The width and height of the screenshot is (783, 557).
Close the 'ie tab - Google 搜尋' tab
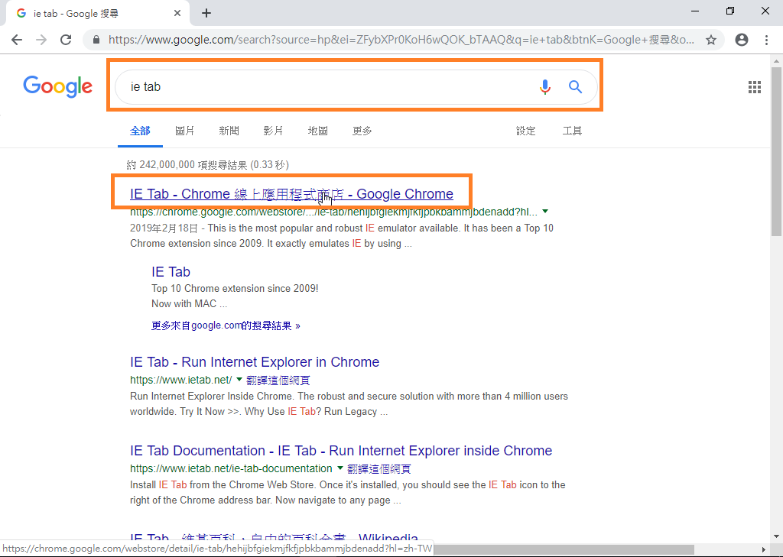pos(177,14)
